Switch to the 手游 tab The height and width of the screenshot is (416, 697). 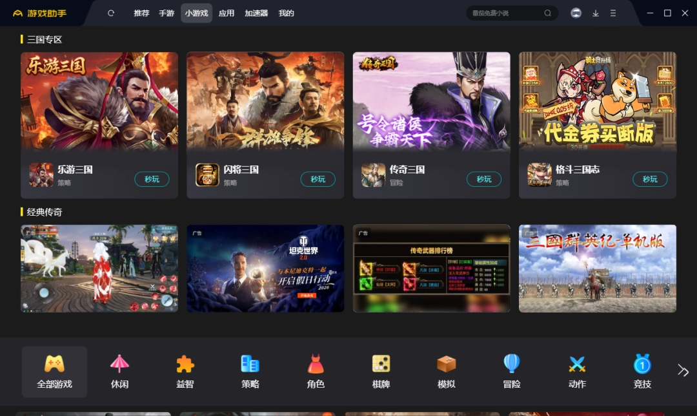pos(167,12)
